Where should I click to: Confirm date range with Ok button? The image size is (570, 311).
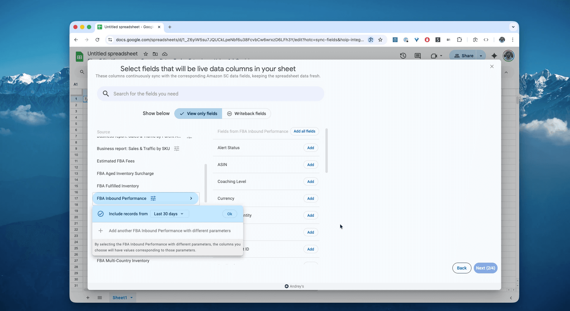[x=230, y=214]
